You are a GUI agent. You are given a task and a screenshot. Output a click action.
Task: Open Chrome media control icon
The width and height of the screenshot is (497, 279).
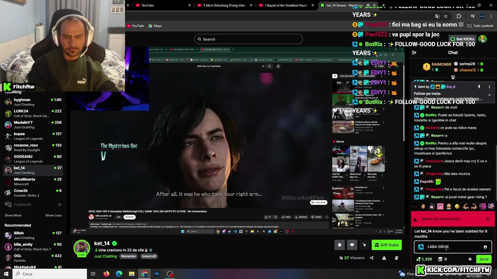coord(473,16)
